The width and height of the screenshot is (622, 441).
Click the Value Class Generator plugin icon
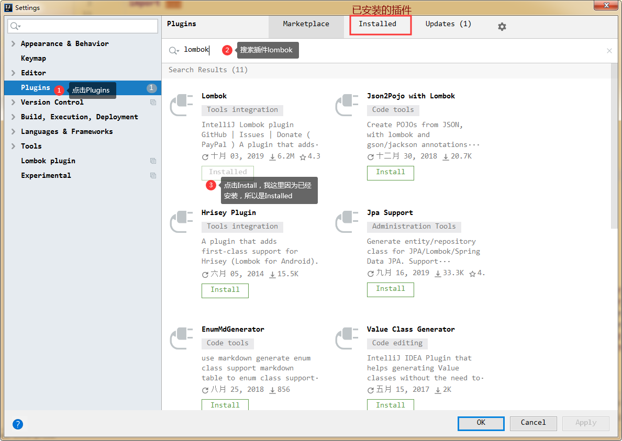click(347, 338)
